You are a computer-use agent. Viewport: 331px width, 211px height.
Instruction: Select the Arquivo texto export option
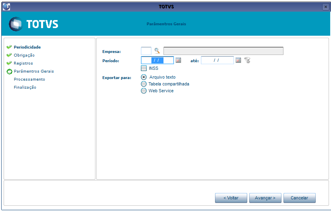click(144, 77)
